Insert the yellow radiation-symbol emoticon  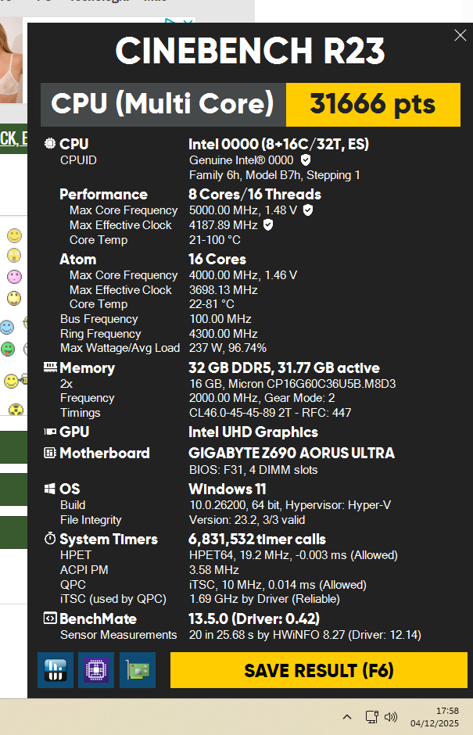(16, 409)
